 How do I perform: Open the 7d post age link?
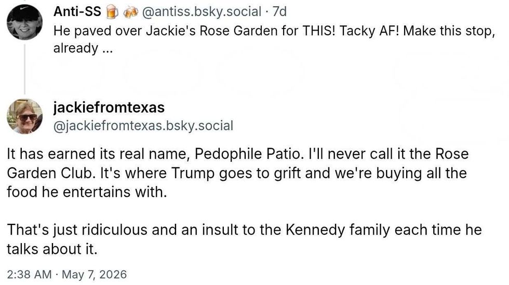pyautogui.click(x=279, y=11)
